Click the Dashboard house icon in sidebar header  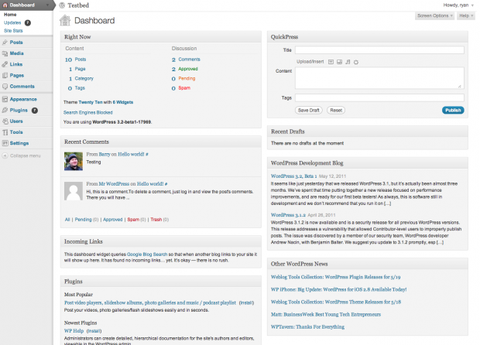[x=5, y=5]
